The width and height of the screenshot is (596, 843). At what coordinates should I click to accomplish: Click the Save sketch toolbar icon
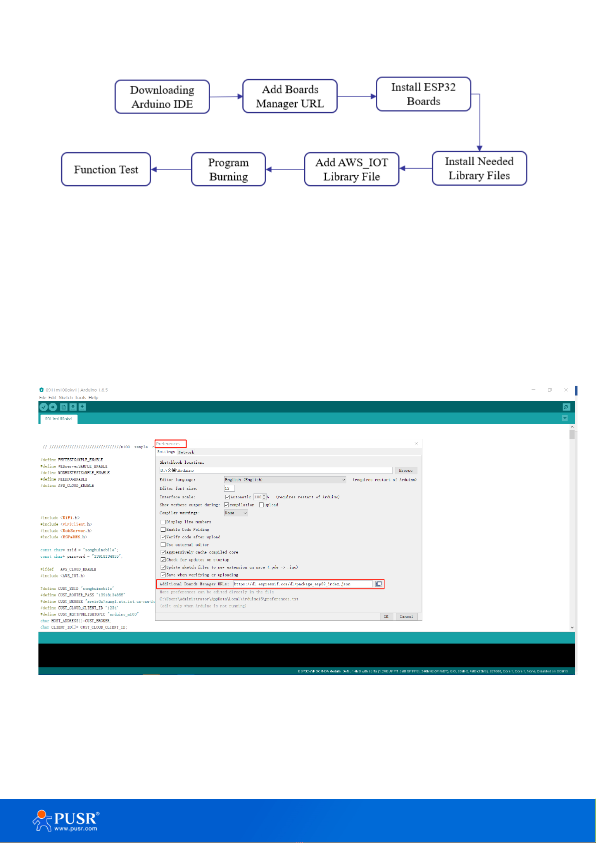coord(82,407)
